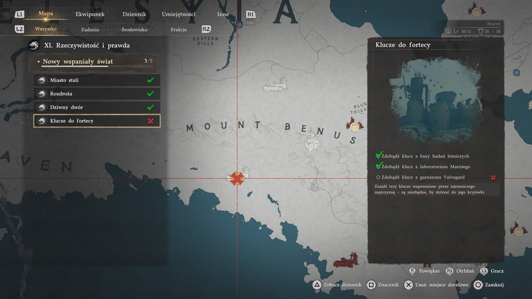Toggle the laboratorium Marniego objective check
532x299 pixels.
378,166
